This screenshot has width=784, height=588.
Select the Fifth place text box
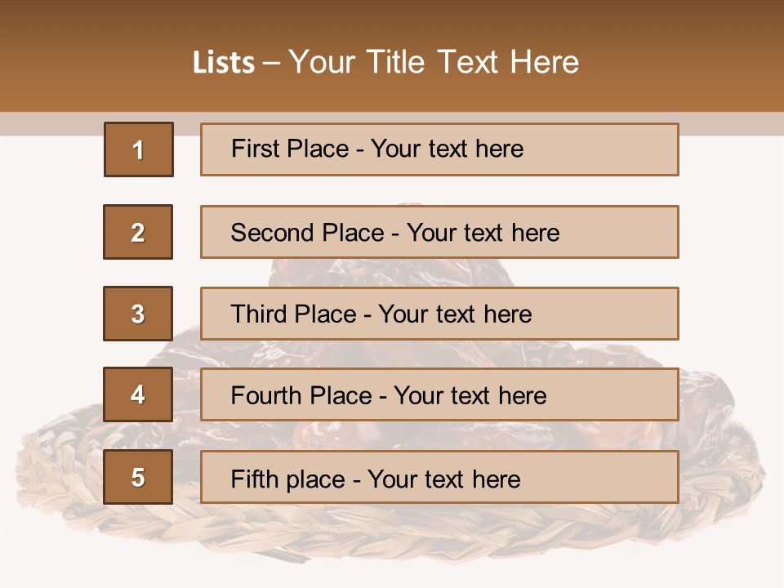point(439,477)
